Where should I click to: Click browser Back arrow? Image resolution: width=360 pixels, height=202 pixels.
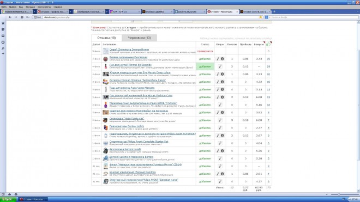(x=10, y=17)
